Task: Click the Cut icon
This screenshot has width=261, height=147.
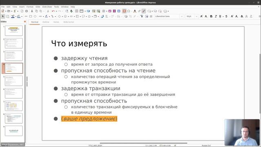Action: point(32,11)
